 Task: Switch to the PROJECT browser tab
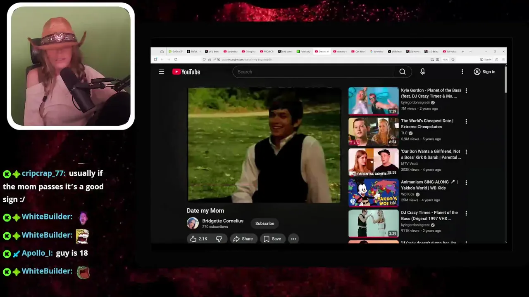[267, 52]
